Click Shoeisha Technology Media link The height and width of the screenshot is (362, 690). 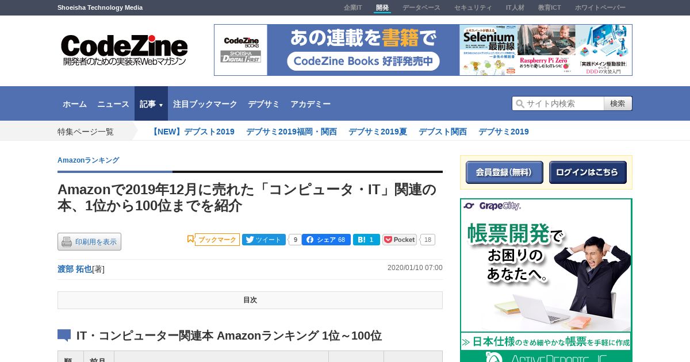(x=100, y=7)
